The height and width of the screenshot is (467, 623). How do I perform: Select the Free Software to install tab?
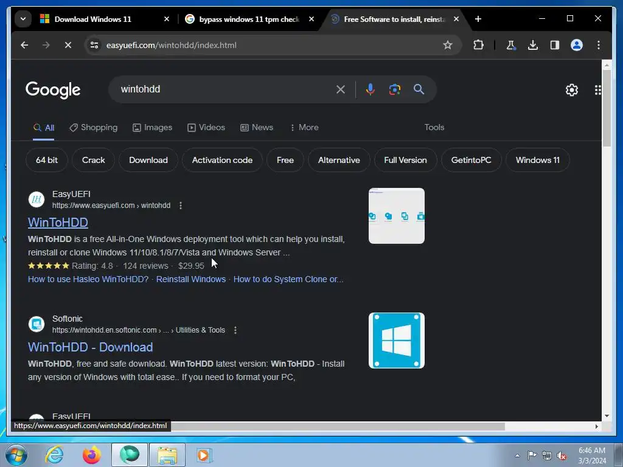tap(394, 19)
